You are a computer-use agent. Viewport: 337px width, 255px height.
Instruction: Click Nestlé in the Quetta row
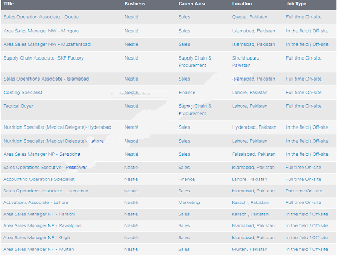point(131,17)
